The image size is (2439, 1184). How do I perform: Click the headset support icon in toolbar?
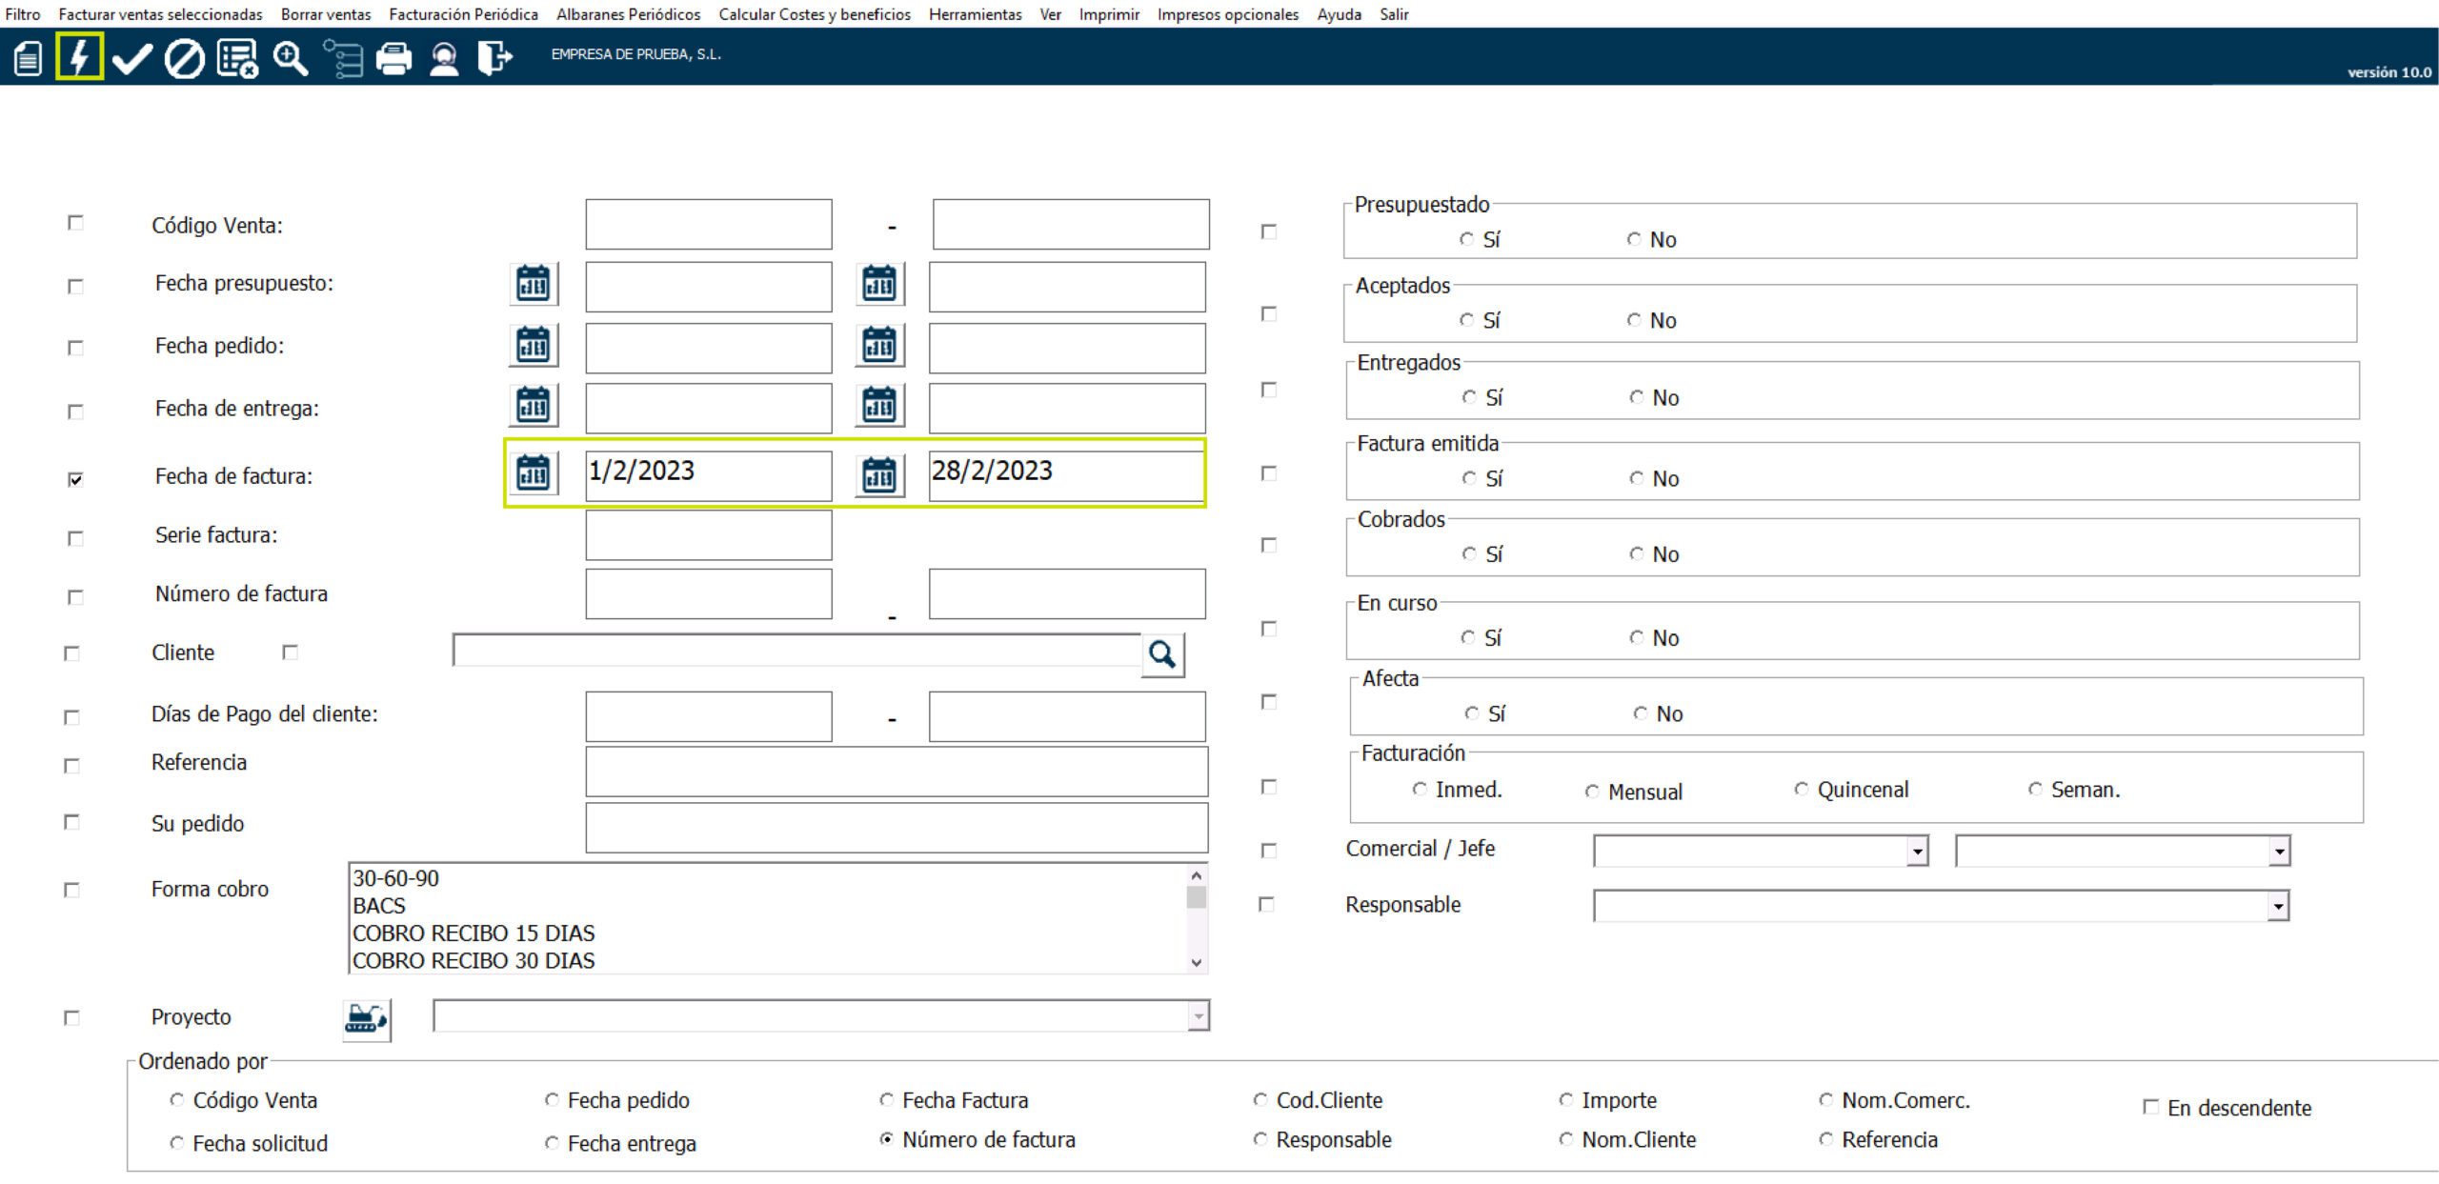[x=444, y=58]
